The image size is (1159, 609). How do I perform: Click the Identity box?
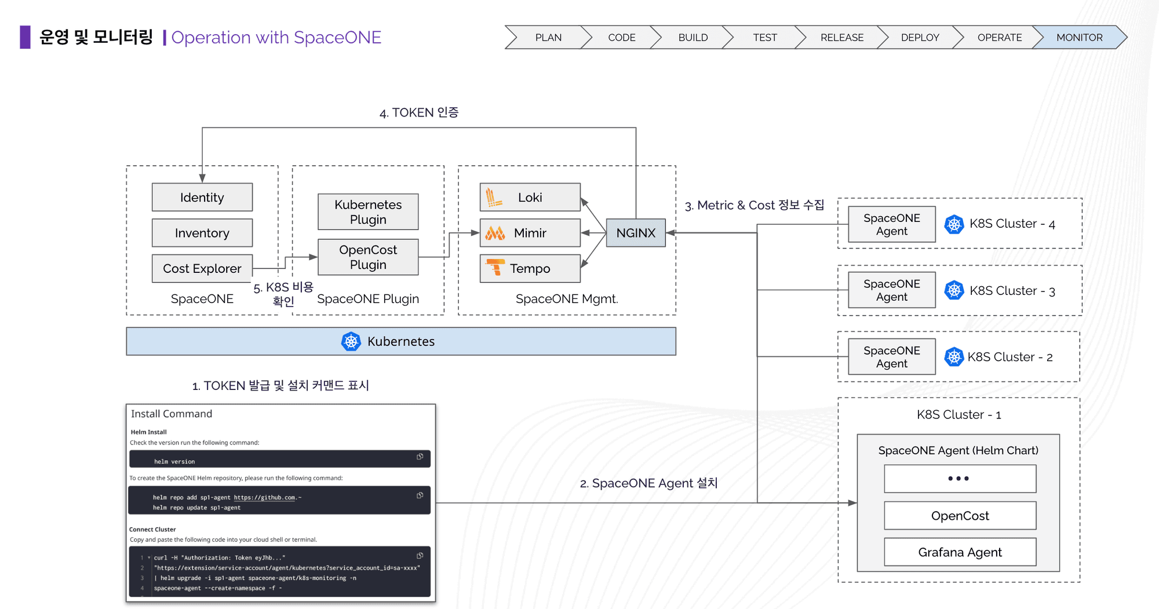pos(202,198)
